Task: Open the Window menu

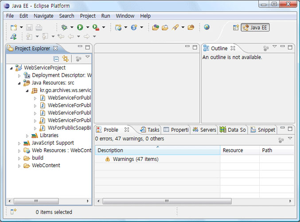Action: click(125, 16)
